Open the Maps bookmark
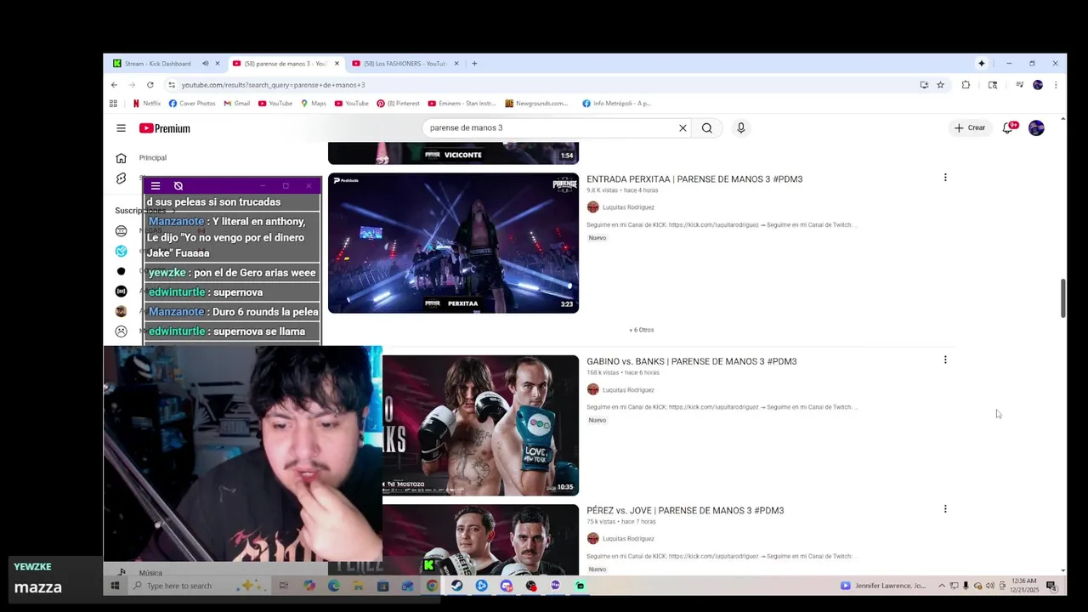This screenshot has height=612, width=1088. click(313, 104)
